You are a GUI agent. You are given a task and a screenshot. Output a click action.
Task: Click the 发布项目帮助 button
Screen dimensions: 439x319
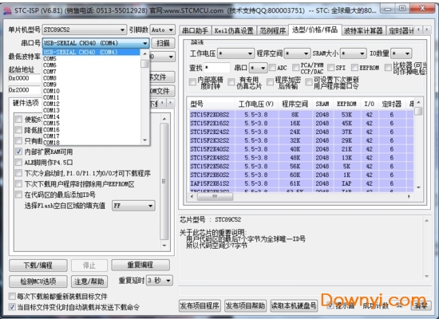click(245, 305)
